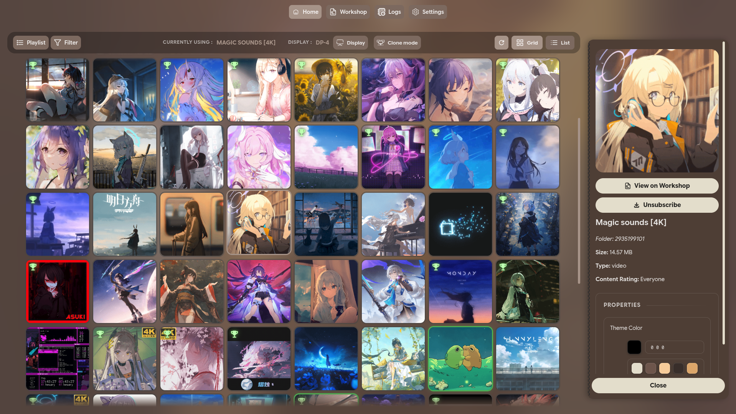The height and width of the screenshot is (414, 736).
Task: Select the girl with headphones pink sweater wallpaper
Action: (x=259, y=90)
